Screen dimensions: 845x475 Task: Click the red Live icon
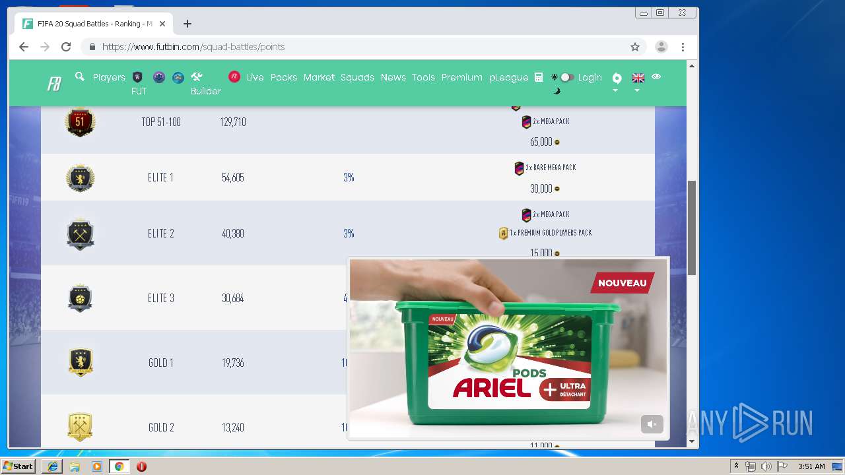234,77
